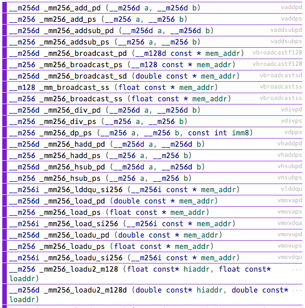305x308 pixels.
Task: Show details for _mm256_div_pd
Action: (152, 110)
